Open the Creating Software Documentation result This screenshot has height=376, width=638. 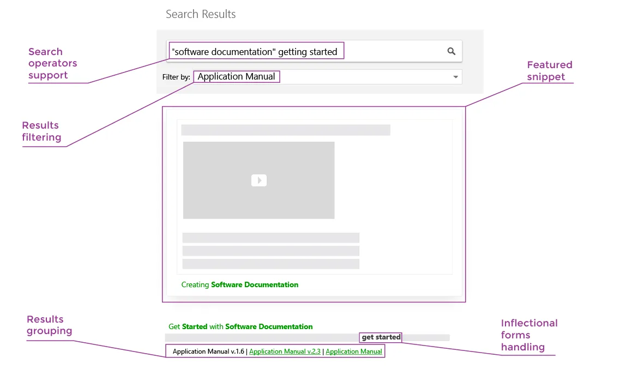[x=240, y=284]
